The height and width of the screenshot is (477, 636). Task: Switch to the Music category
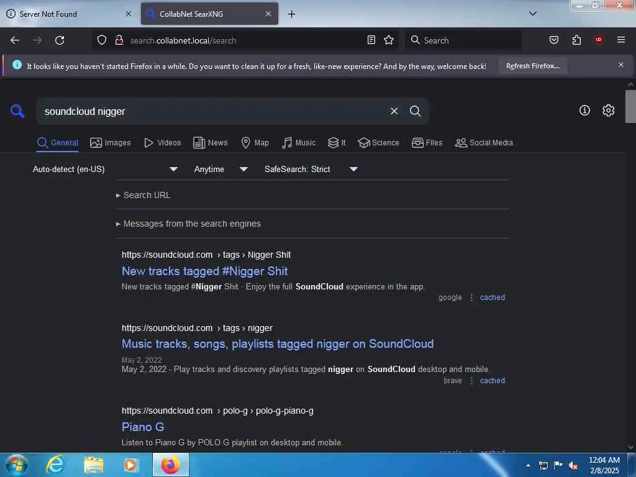299,143
